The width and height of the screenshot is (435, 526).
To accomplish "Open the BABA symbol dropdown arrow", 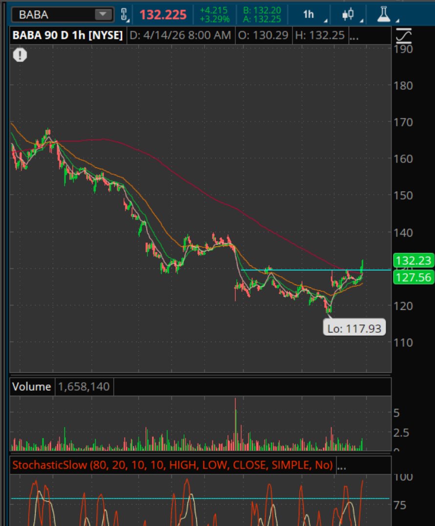I will [103, 15].
